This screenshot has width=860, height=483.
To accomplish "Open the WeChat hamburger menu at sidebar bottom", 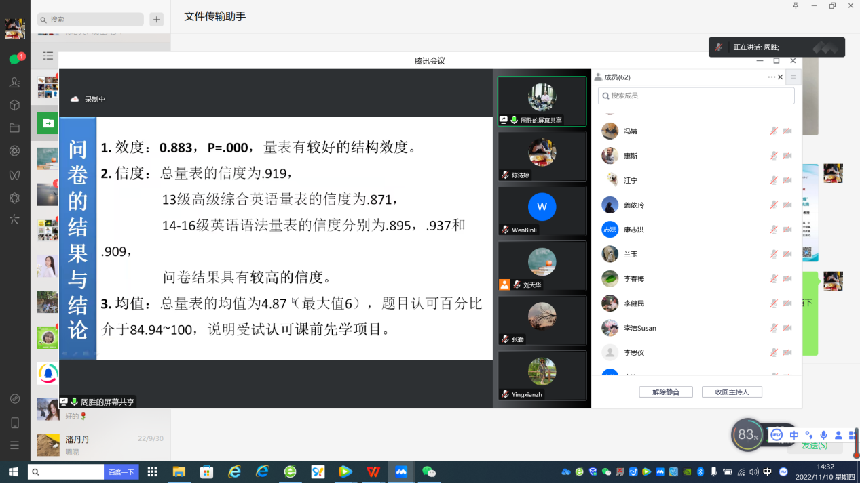I will (14, 445).
